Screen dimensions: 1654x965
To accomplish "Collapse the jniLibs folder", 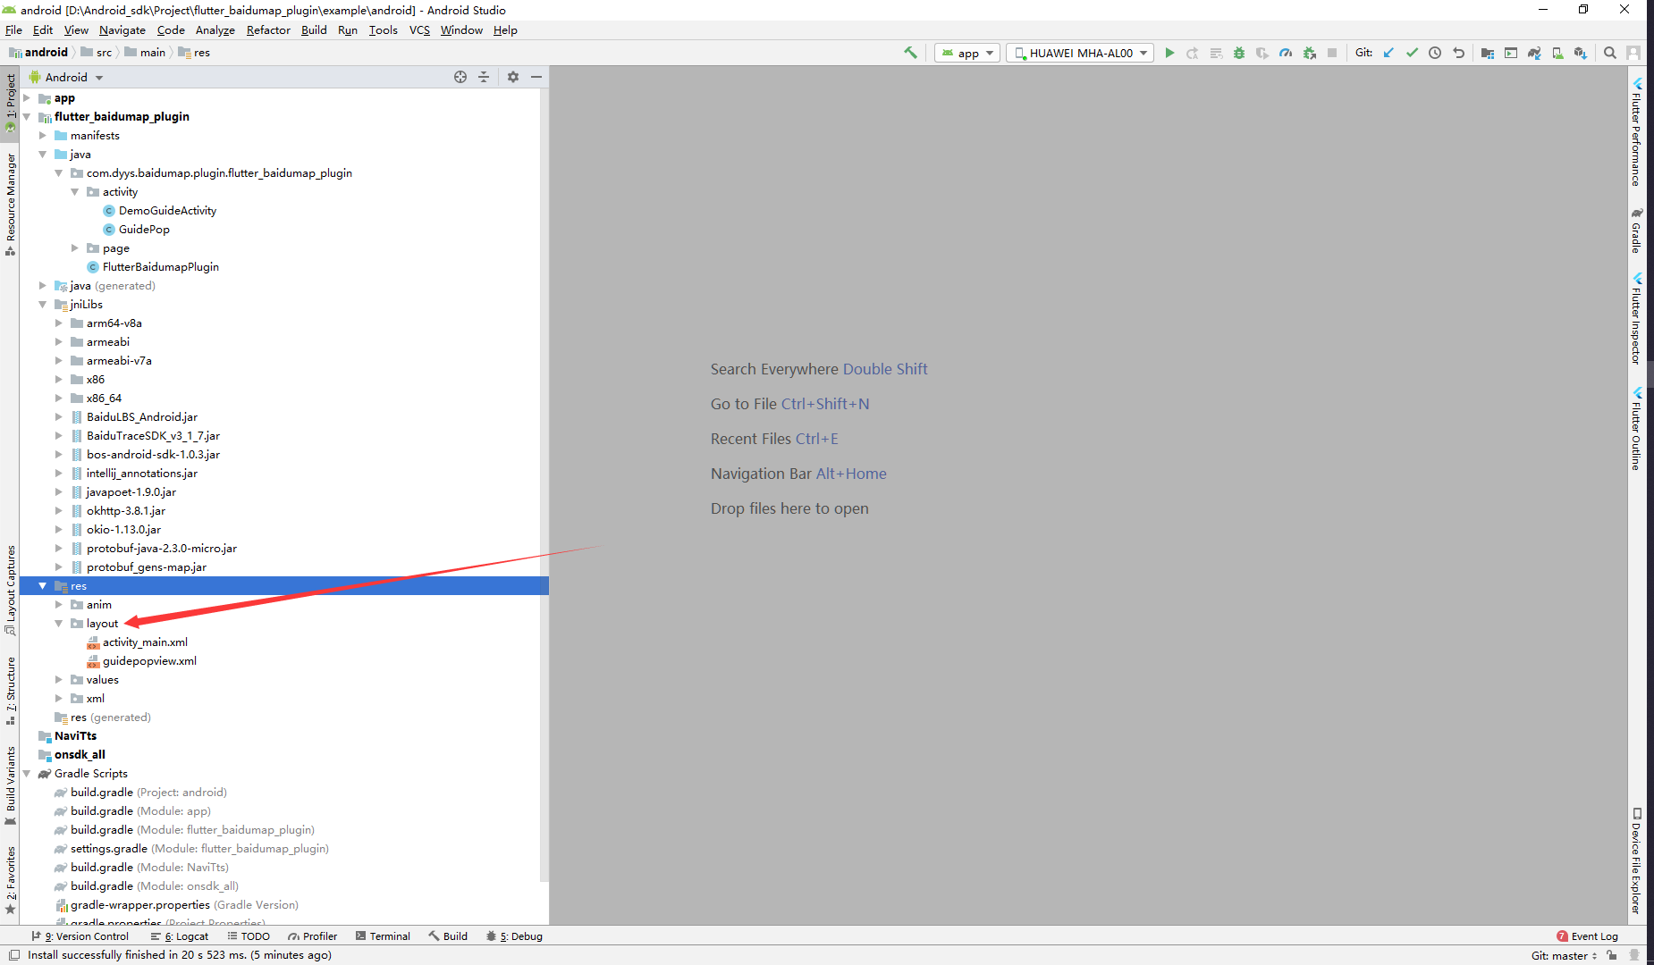I will point(43,305).
